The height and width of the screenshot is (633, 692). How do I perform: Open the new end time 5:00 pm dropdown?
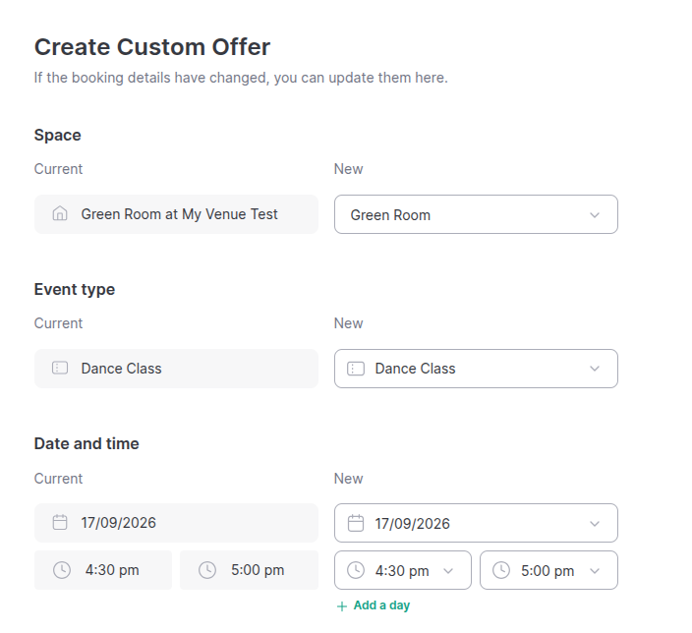[x=549, y=570]
